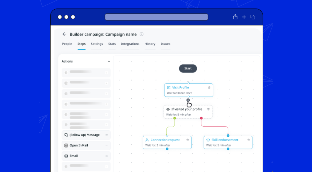The width and height of the screenshot is (312, 172).
Task: Select the Steps tab
Action: point(81,44)
